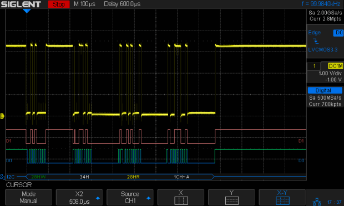Click the left D1 digital channel label
The width and height of the screenshot is (344, 206).
pos(9,141)
